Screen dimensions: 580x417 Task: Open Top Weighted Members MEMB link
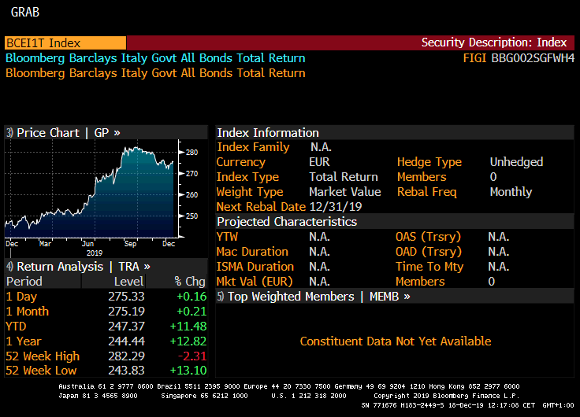pyautogui.click(x=314, y=296)
